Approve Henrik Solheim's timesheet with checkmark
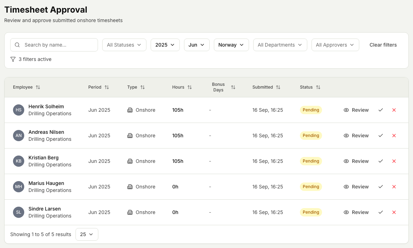 [x=381, y=110]
